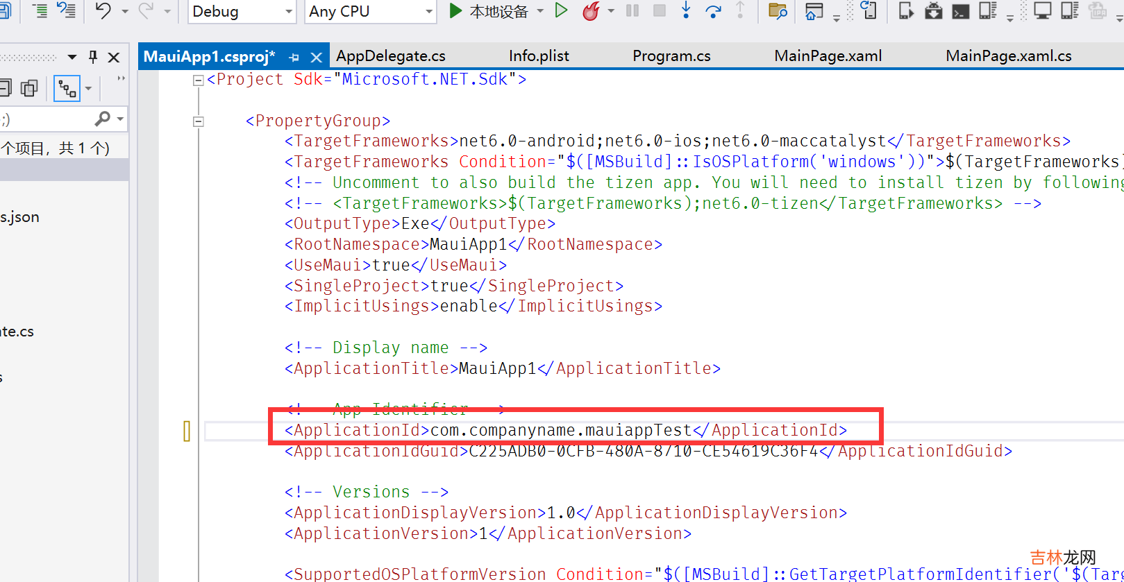Close the MauiApp1.csproj tab
Image resolution: width=1124 pixels, height=582 pixels.
coord(316,58)
